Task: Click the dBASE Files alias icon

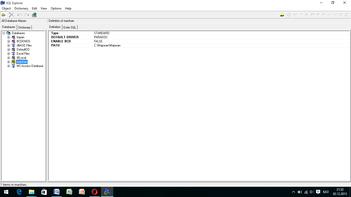Action: pos(13,45)
